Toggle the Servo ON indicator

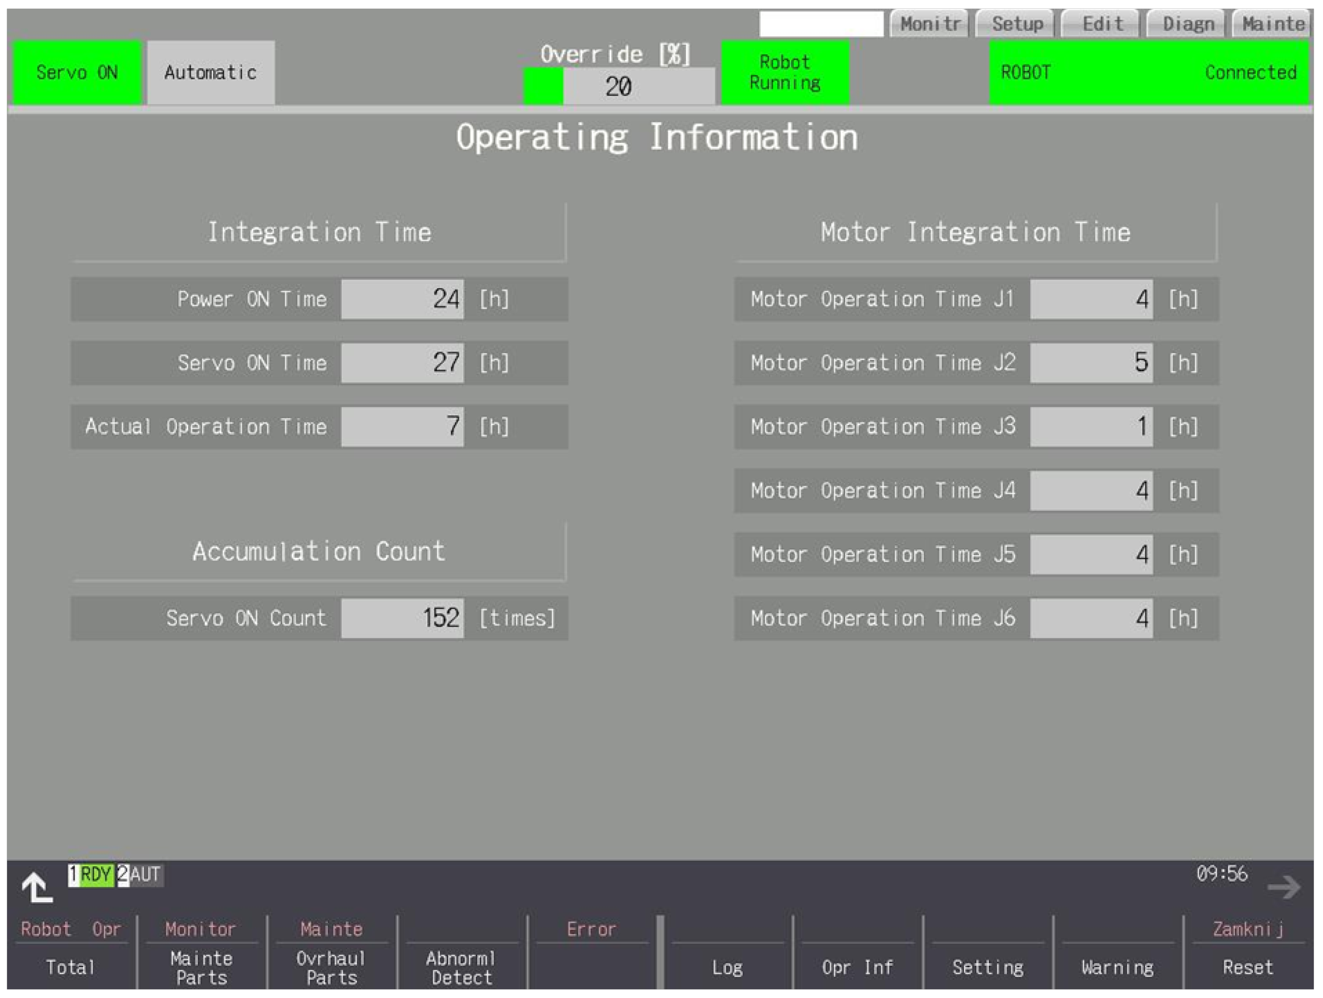76,73
